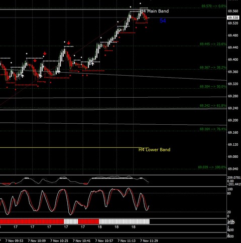Click the 69.570 --> 0.0% Fibonacci label

pos(214,6)
